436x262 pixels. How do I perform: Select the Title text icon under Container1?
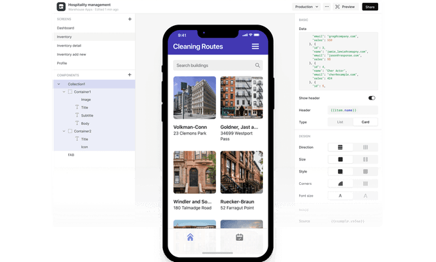coord(77,107)
